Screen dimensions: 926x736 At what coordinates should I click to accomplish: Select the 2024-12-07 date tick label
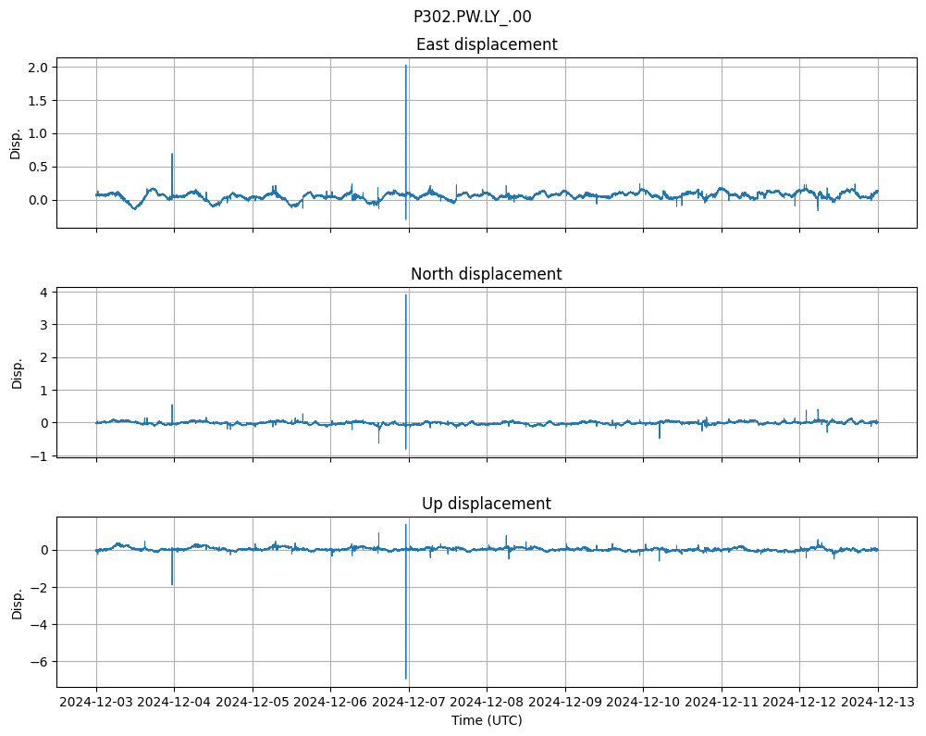pyautogui.click(x=409, y=703)
